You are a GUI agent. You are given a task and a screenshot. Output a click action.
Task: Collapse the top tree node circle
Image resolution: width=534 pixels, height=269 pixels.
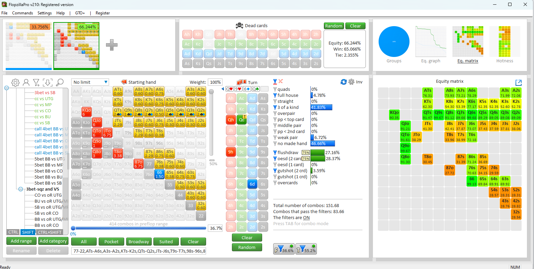coord(6,88)
